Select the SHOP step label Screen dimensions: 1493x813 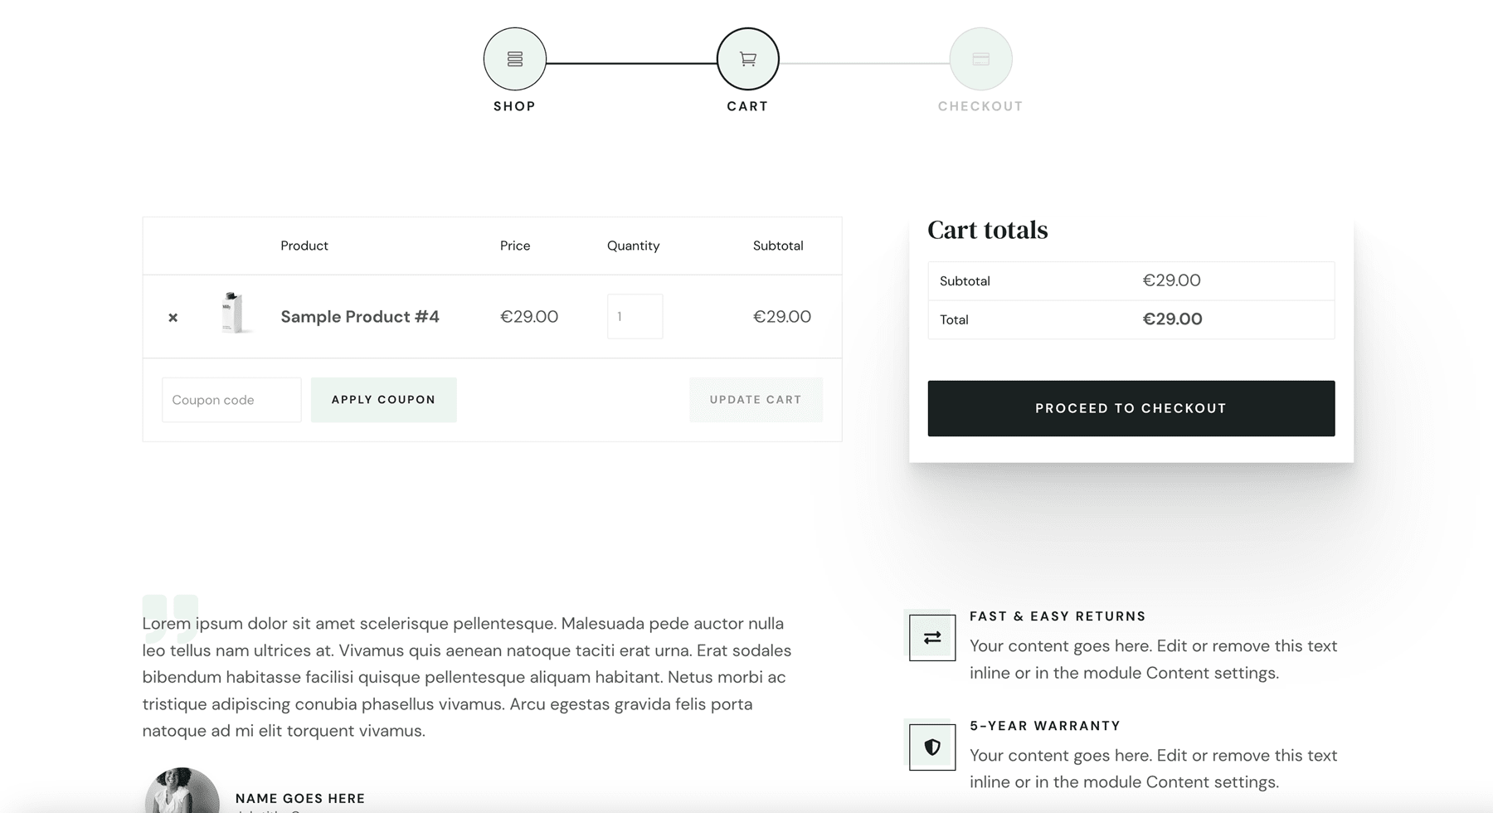[514, 106]
